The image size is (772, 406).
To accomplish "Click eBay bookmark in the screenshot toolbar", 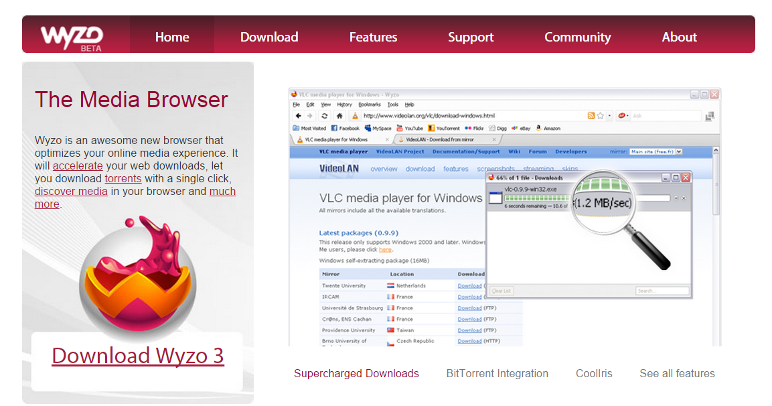I will coord(521,128).
